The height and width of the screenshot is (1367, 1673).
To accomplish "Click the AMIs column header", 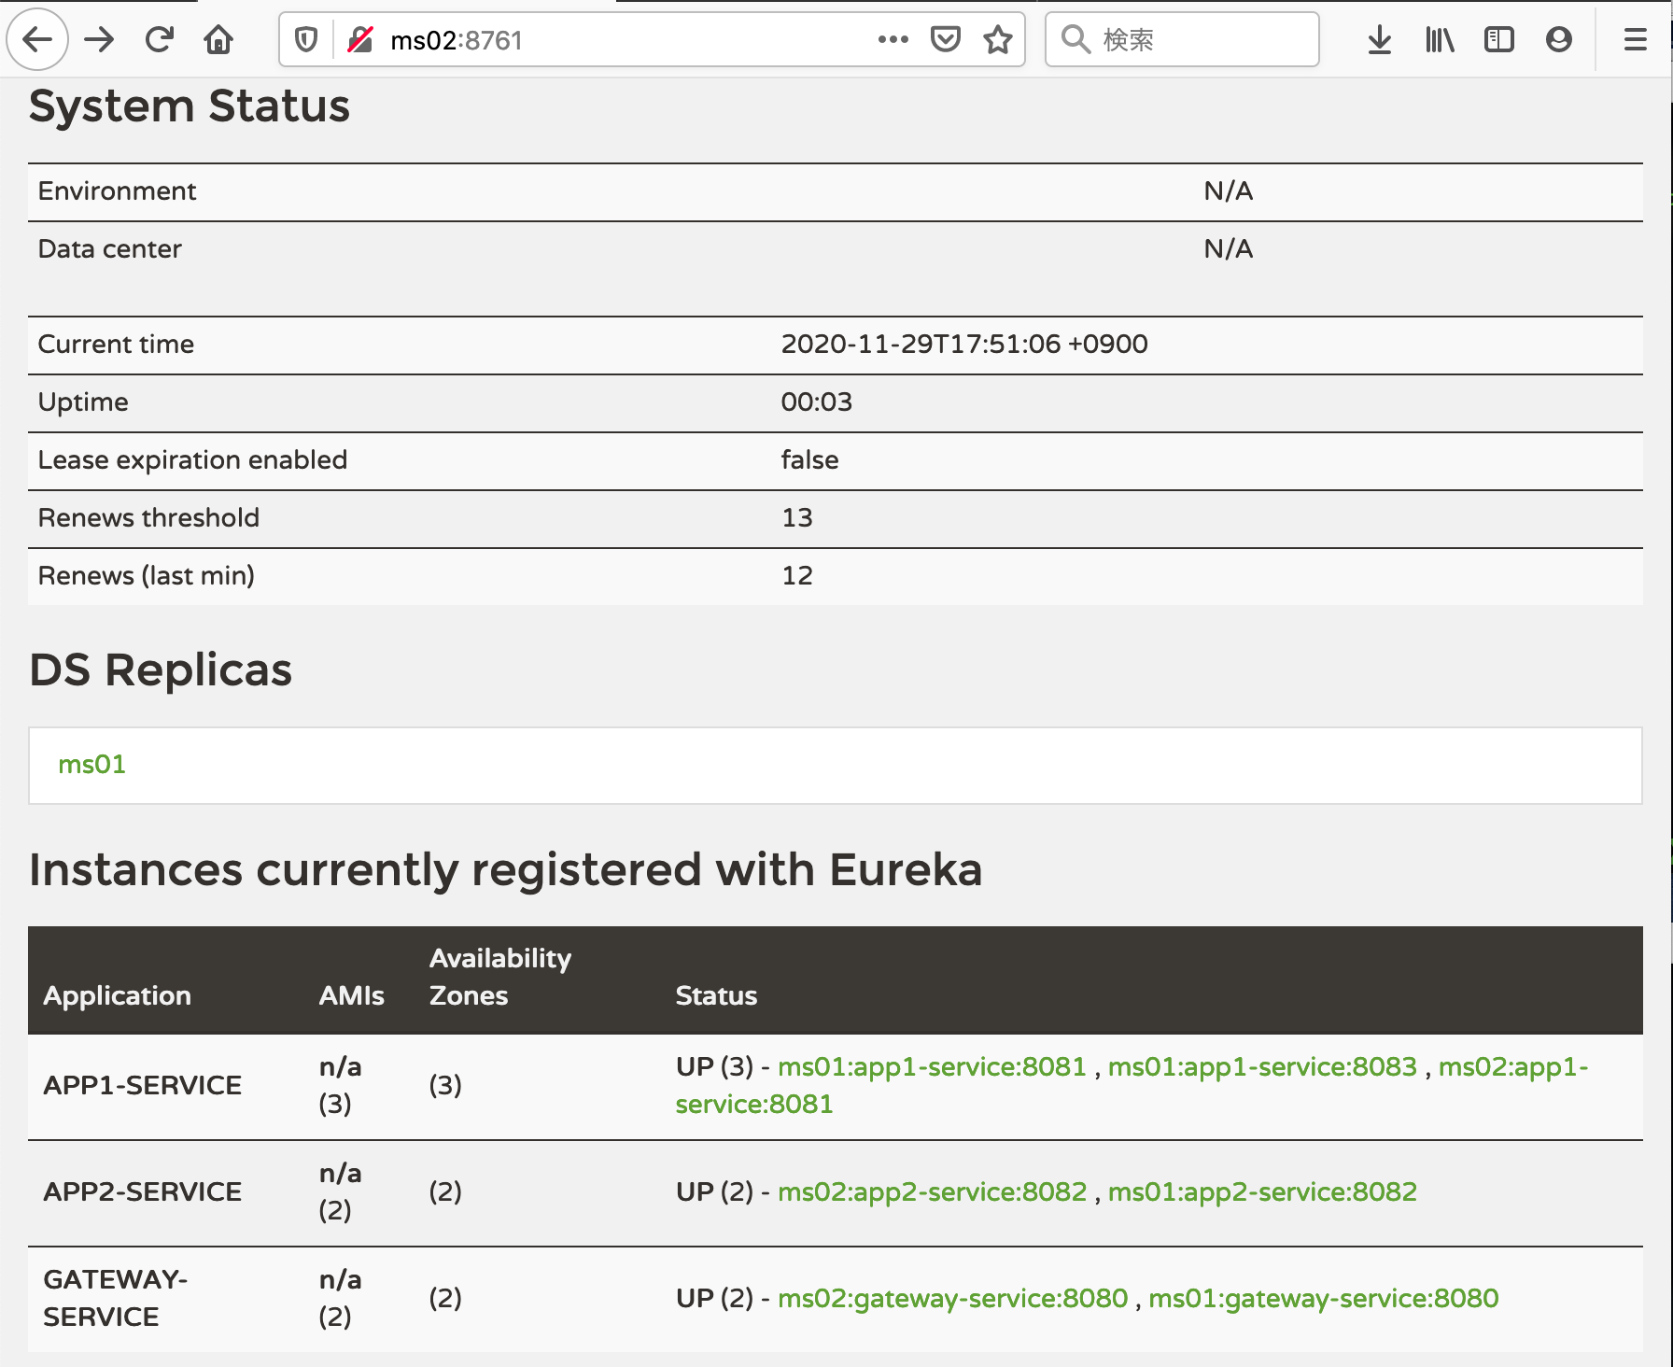I will click(352, 995).
